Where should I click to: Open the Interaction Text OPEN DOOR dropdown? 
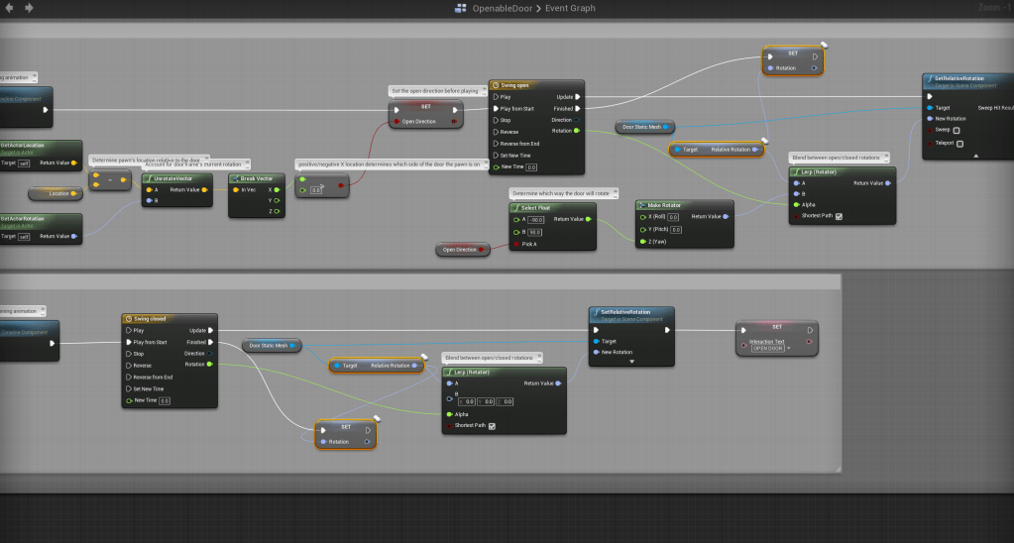click(769, 348)
